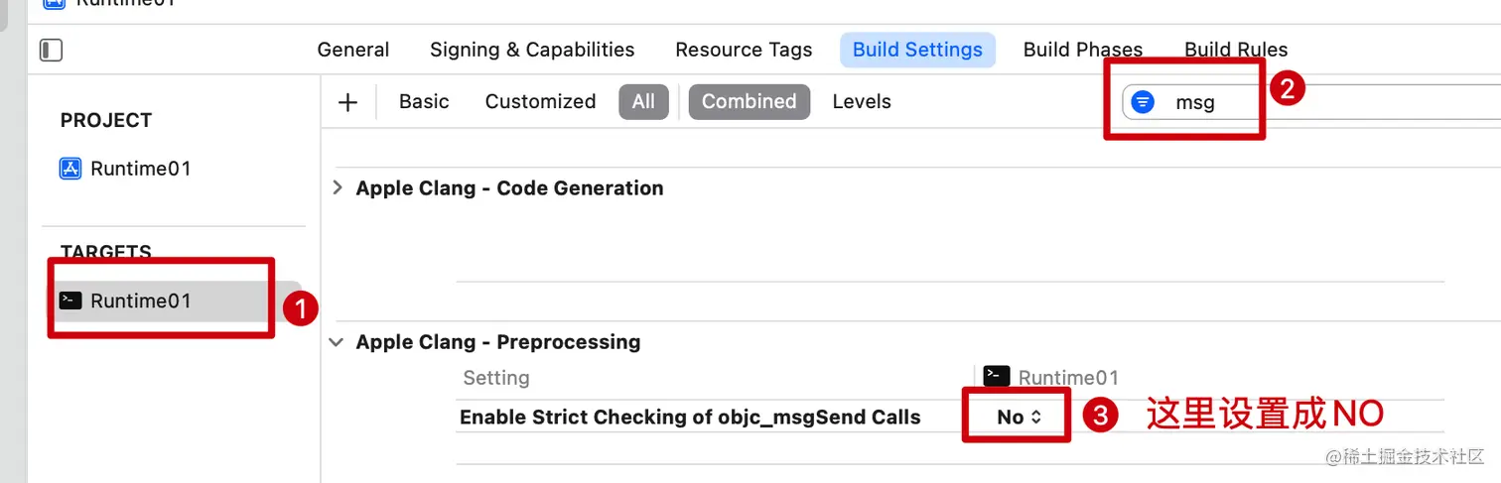Enable Combined view mode
The width and height of the screenshot is (1501, 483).
[x=749, y=102]
